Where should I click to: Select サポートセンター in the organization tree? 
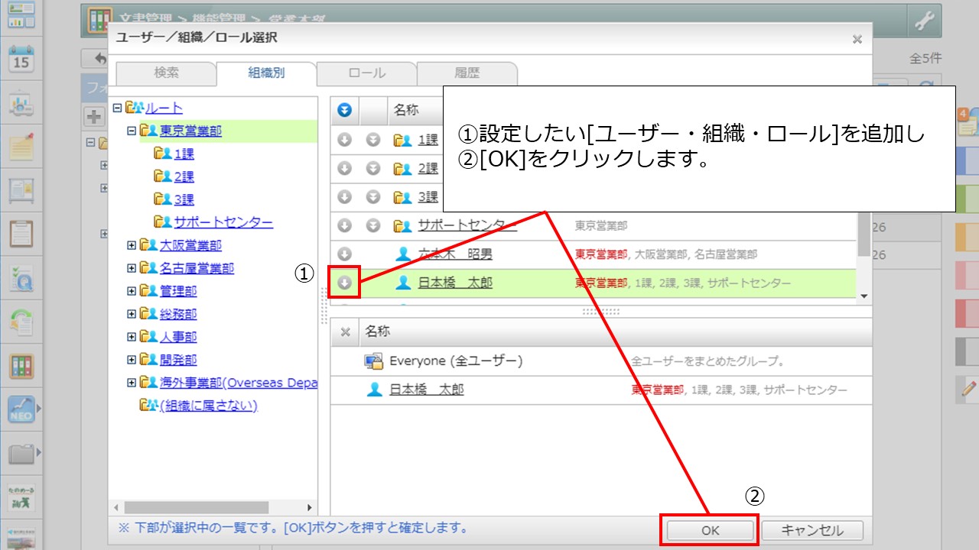click(223, 222)
